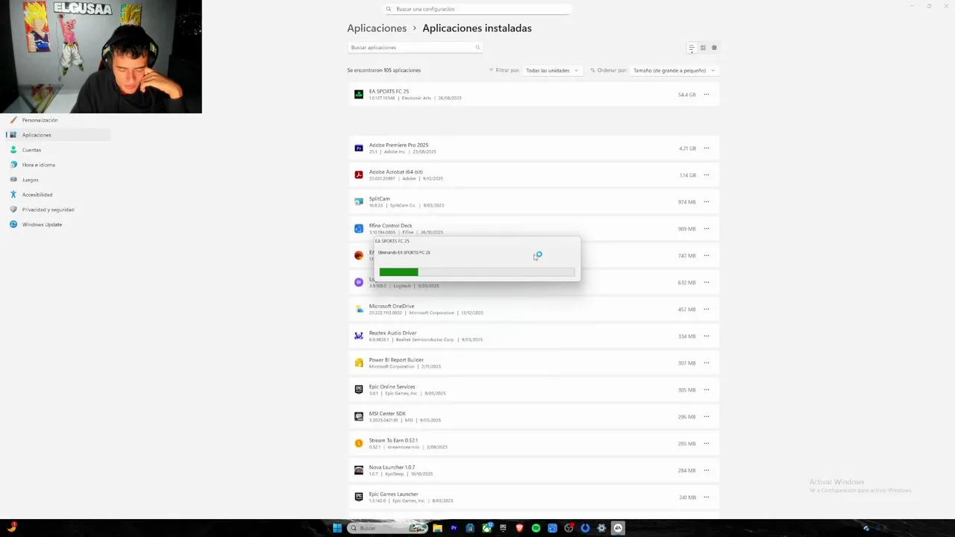Click the Stream To Earn app icon

point(359,444)
